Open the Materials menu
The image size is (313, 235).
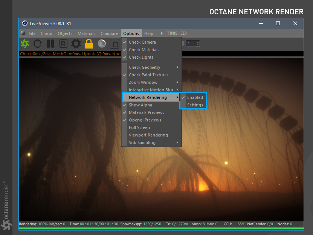[x=86, y=33]
